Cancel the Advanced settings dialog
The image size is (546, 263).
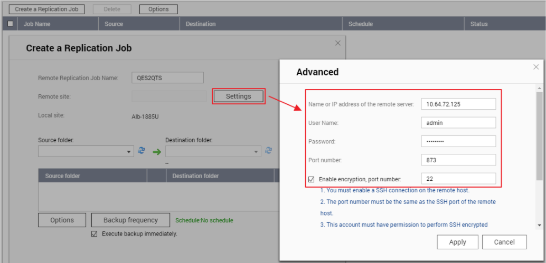pyautogui.click(x=504, y=242)
